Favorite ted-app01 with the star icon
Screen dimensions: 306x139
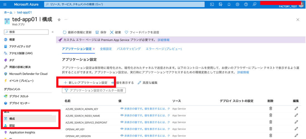point(59,20)
